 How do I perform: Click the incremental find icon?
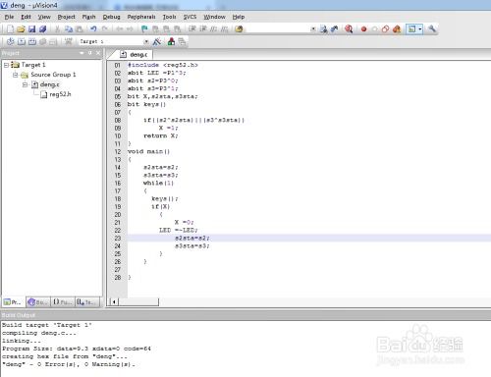(x=334, y=29)
